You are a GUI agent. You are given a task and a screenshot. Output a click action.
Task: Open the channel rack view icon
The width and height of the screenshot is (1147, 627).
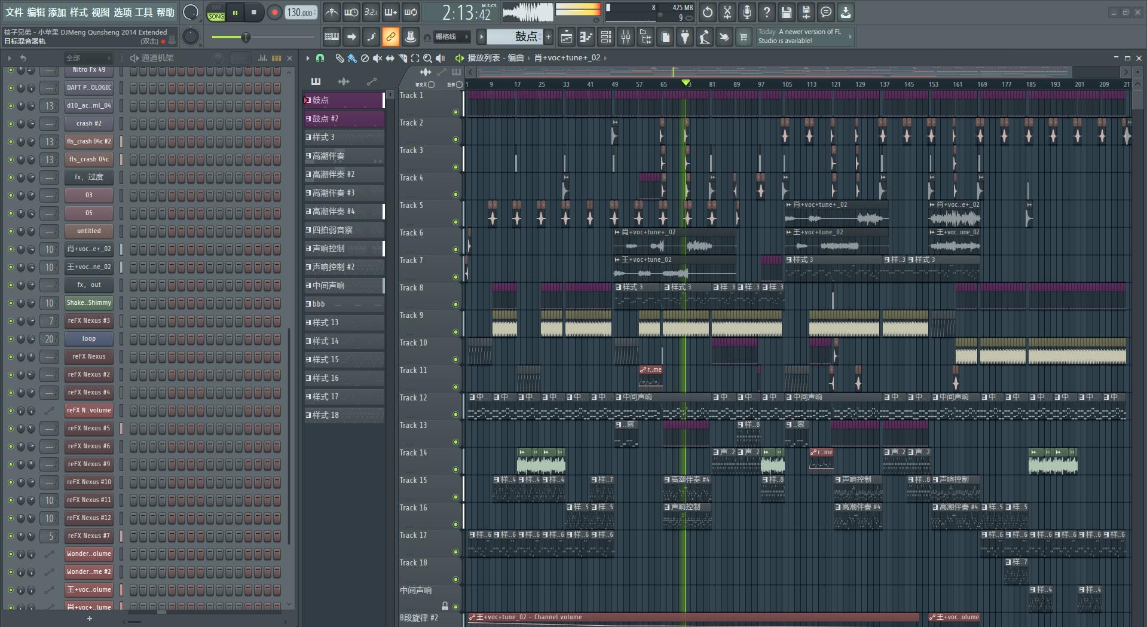[x=606, y=37]
